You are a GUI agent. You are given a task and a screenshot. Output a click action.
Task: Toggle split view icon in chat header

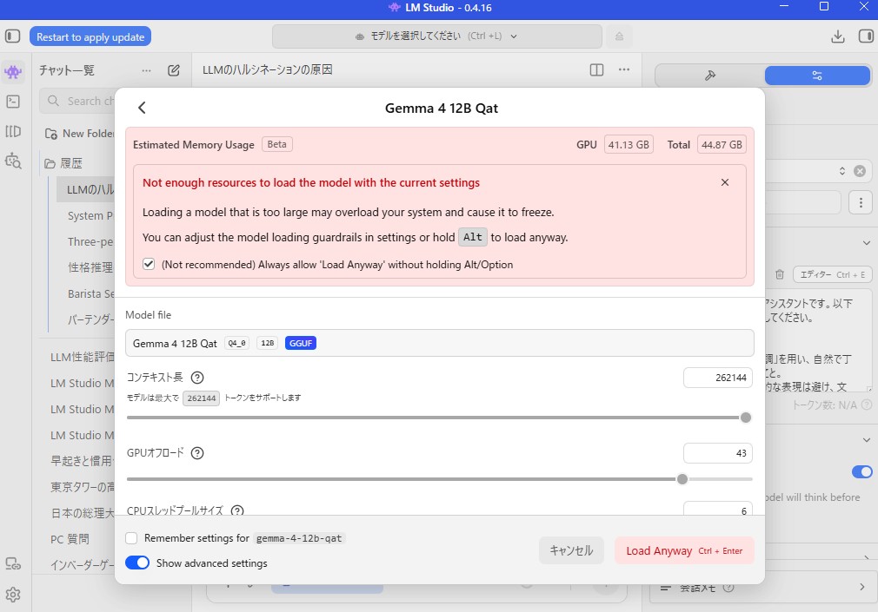point(597,70)
